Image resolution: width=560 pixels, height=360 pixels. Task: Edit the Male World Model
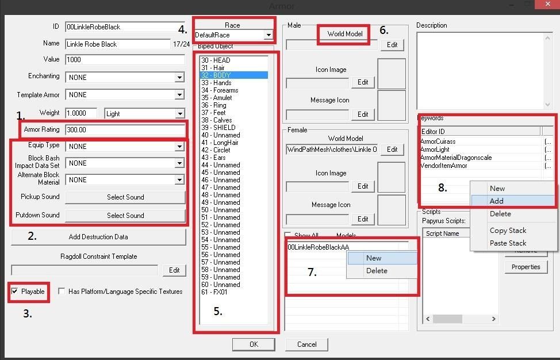coord(392,45)
